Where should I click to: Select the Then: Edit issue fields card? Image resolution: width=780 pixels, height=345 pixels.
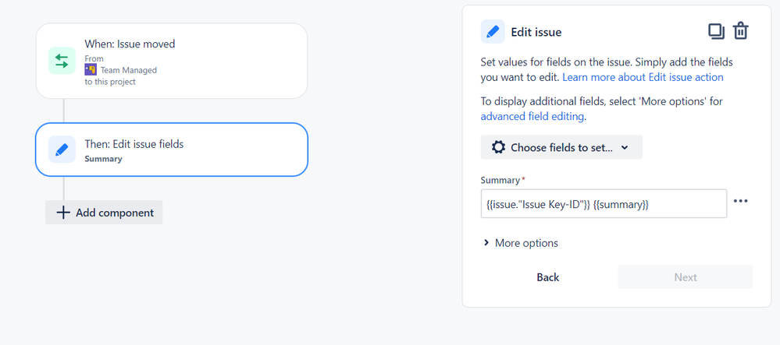click(x=172, y=150)
